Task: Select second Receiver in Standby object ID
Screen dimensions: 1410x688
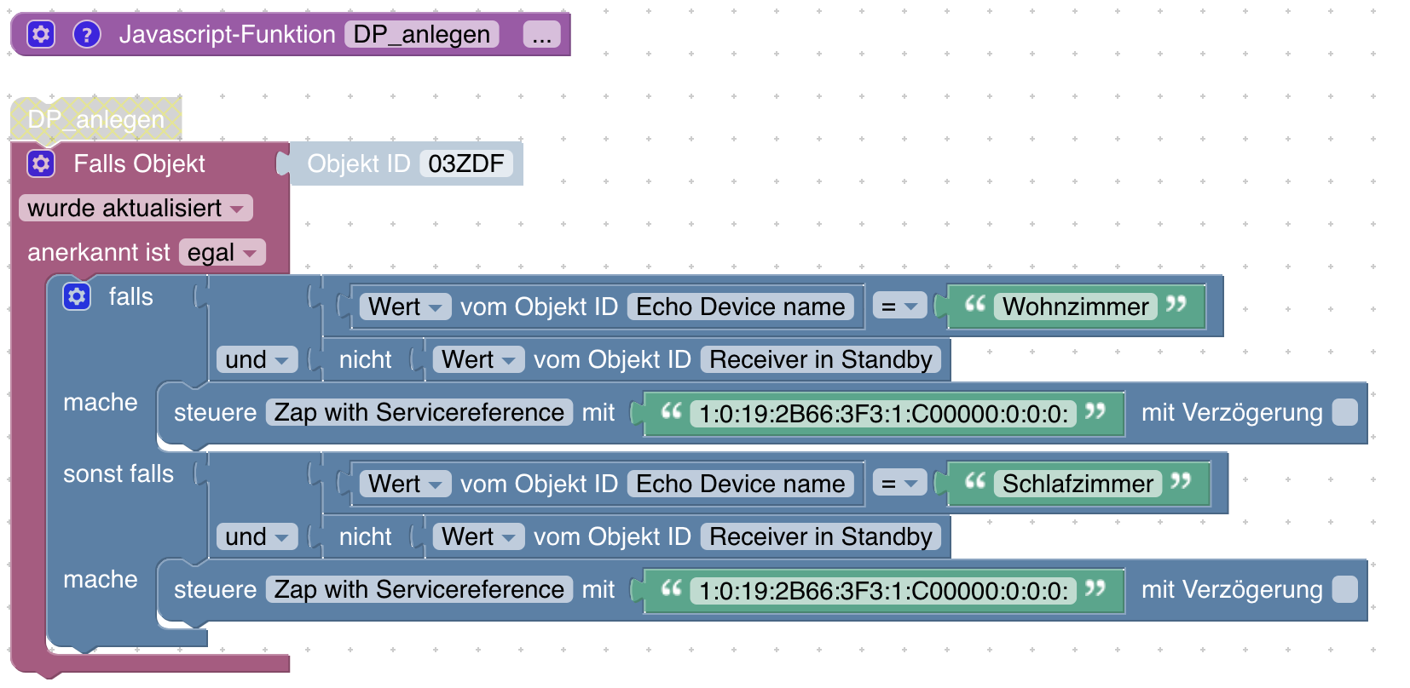Action: click(x=821, y=536)
